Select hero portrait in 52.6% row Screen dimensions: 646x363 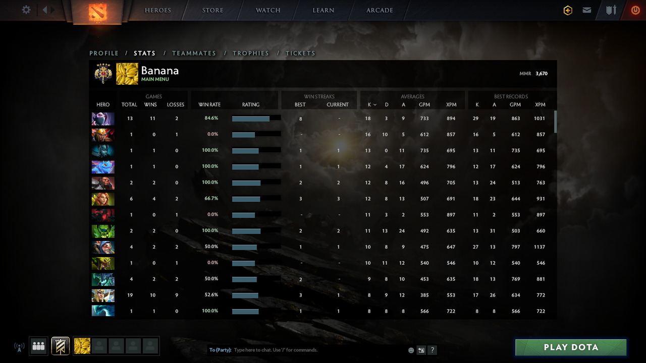[x=103, y=296]
